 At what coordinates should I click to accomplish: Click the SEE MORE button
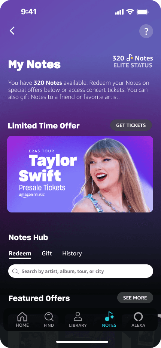point(135,298)
